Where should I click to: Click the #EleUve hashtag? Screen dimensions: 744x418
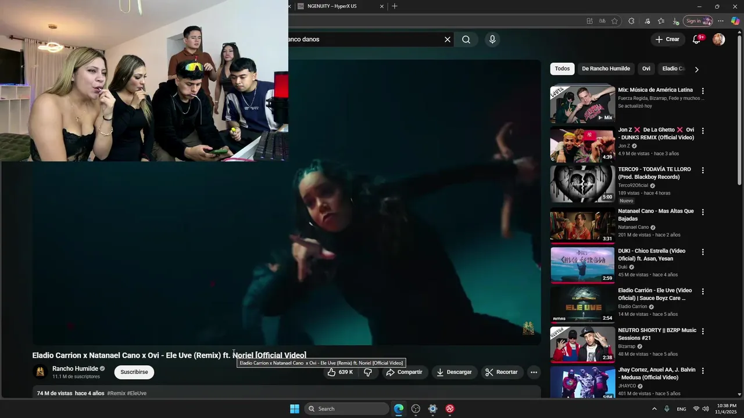[x=137, y=394]
